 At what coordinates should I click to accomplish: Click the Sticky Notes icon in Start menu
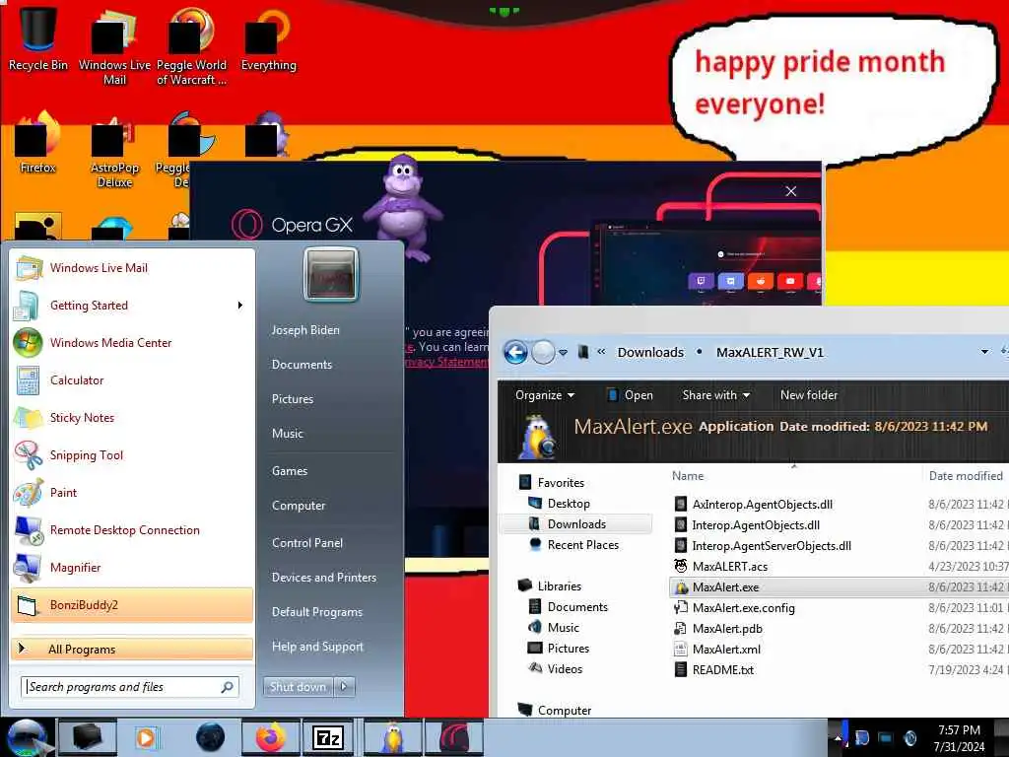29,418
